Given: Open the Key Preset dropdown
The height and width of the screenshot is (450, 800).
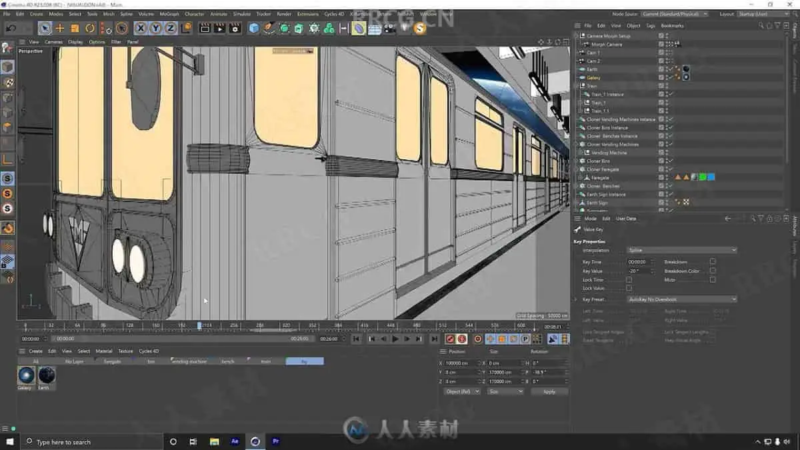Looking at the screenshot, I should click(681, 299).
